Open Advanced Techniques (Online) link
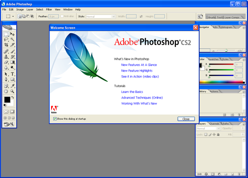The height and width of the screenshot is (178, 248). click(x=142, y=98)
